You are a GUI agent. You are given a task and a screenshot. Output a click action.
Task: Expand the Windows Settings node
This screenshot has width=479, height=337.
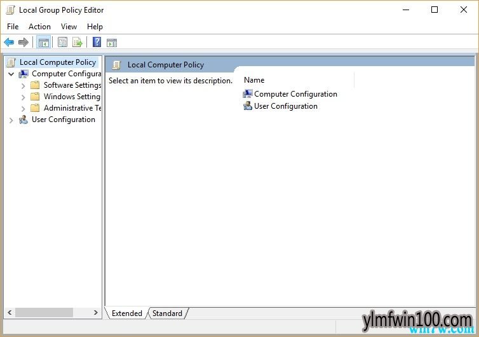pos(24,97)
